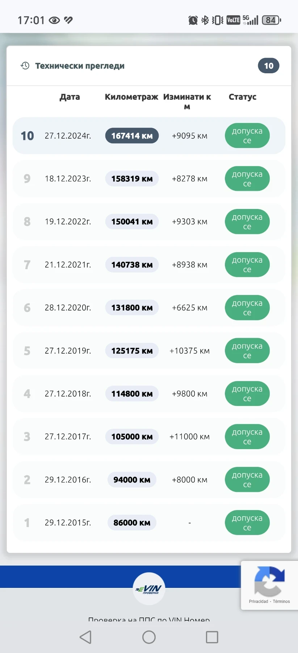Tap допуска се status for 29.12.2015
The image size is (298, 653).
click(x=247, y=523)
